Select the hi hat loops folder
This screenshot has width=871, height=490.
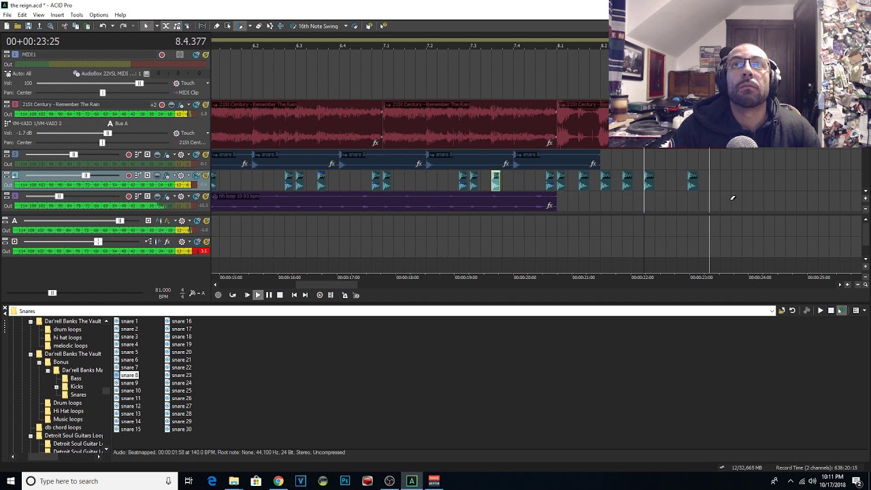pyautogui.click(x=67, y=338)
